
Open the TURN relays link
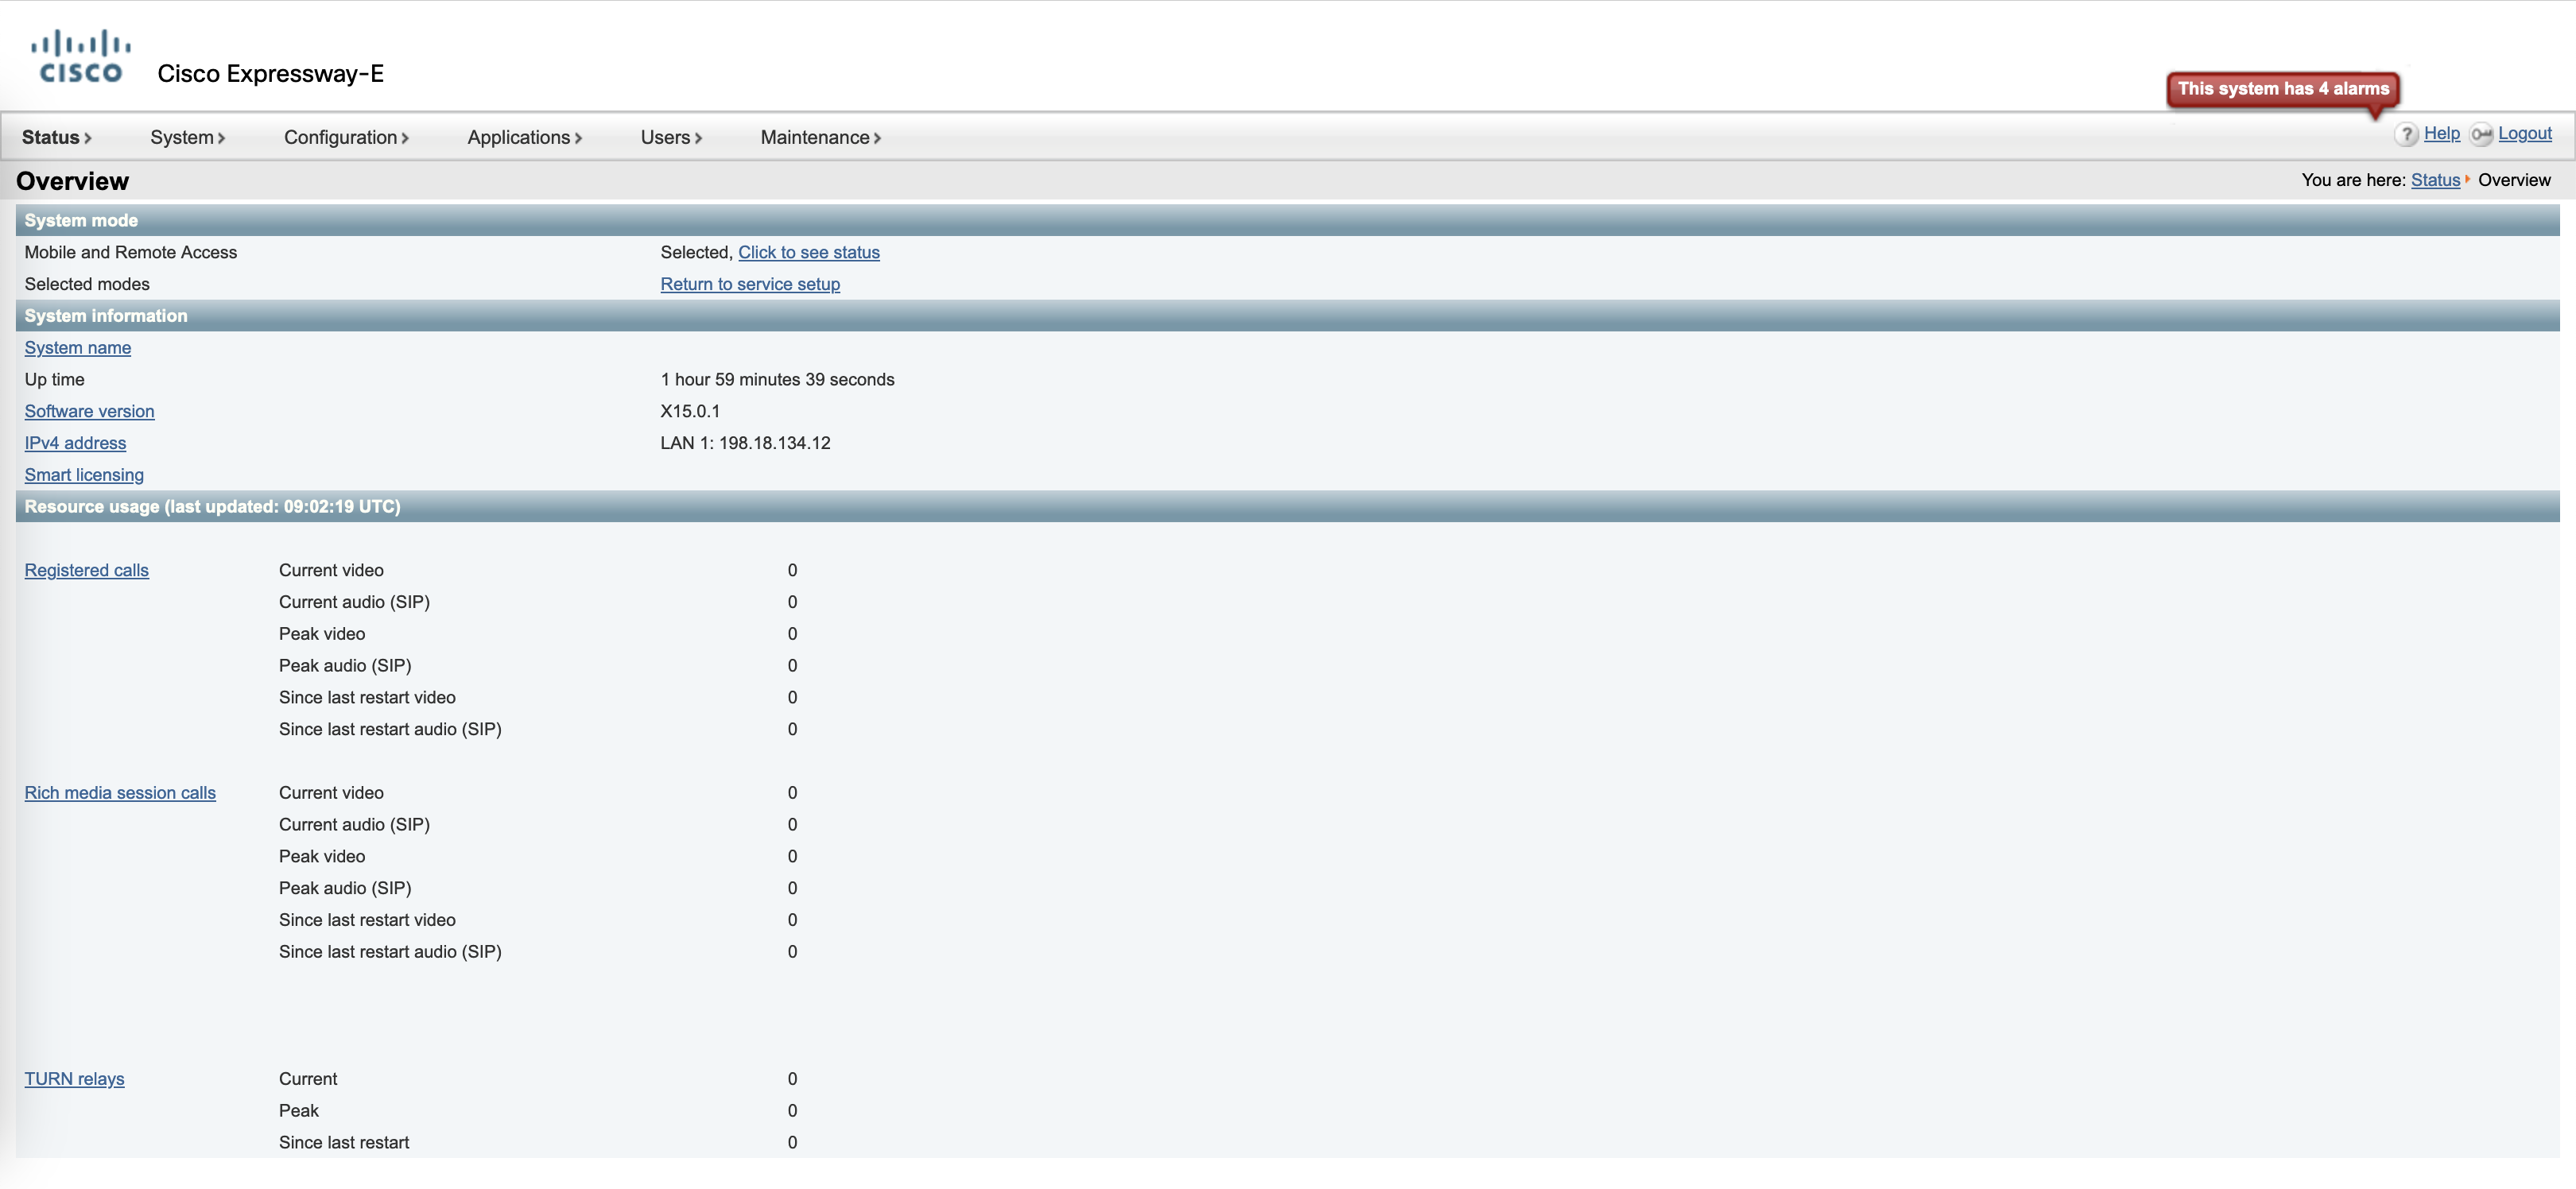click(x=74, y=1079)
